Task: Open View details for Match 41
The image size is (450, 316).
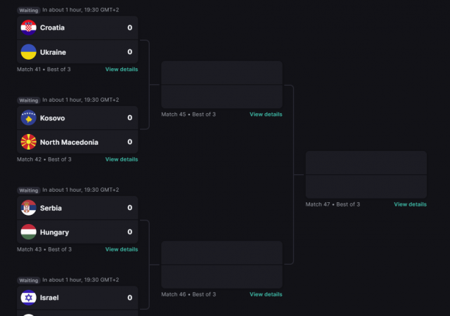Action: tap(122, 70)
